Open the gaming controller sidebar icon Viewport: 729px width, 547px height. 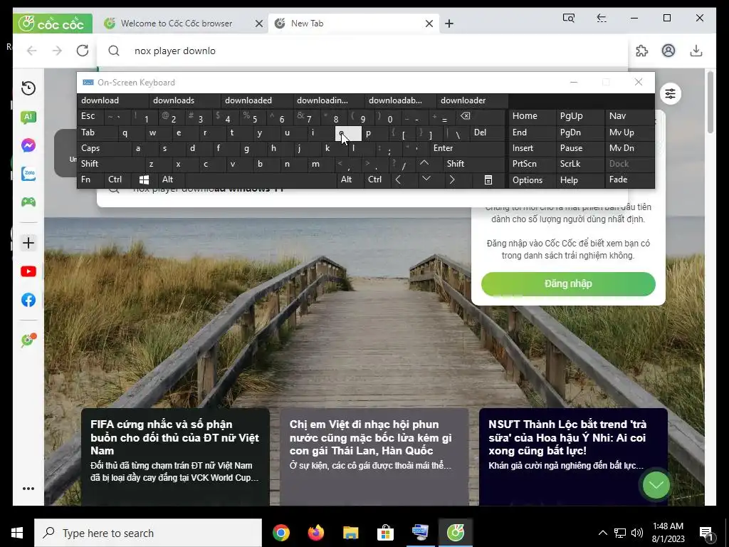28,202
